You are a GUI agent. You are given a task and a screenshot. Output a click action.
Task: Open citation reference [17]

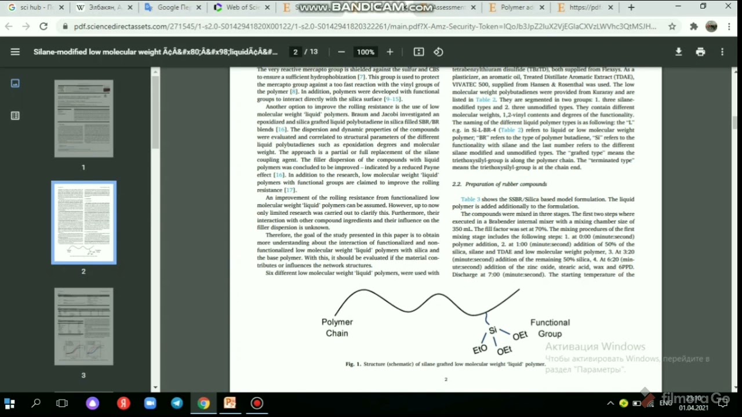pyautogui.click(x=290, y=190)
